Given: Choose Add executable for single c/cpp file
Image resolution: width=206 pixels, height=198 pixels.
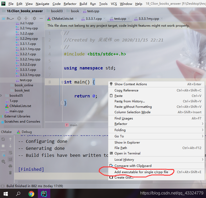Looking at the screenshot, I should [x=156, y=172].
